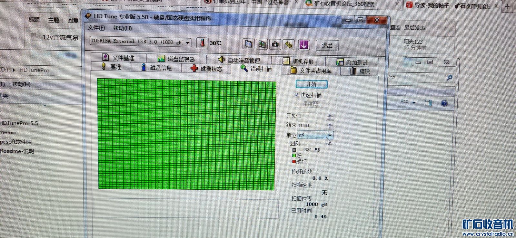Switch to the 擦除 tab

coord(360,71)
